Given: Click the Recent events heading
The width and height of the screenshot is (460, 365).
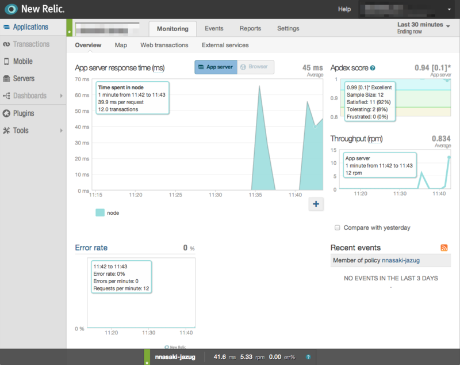Looking at the screenshot, I should coord(355,248).
